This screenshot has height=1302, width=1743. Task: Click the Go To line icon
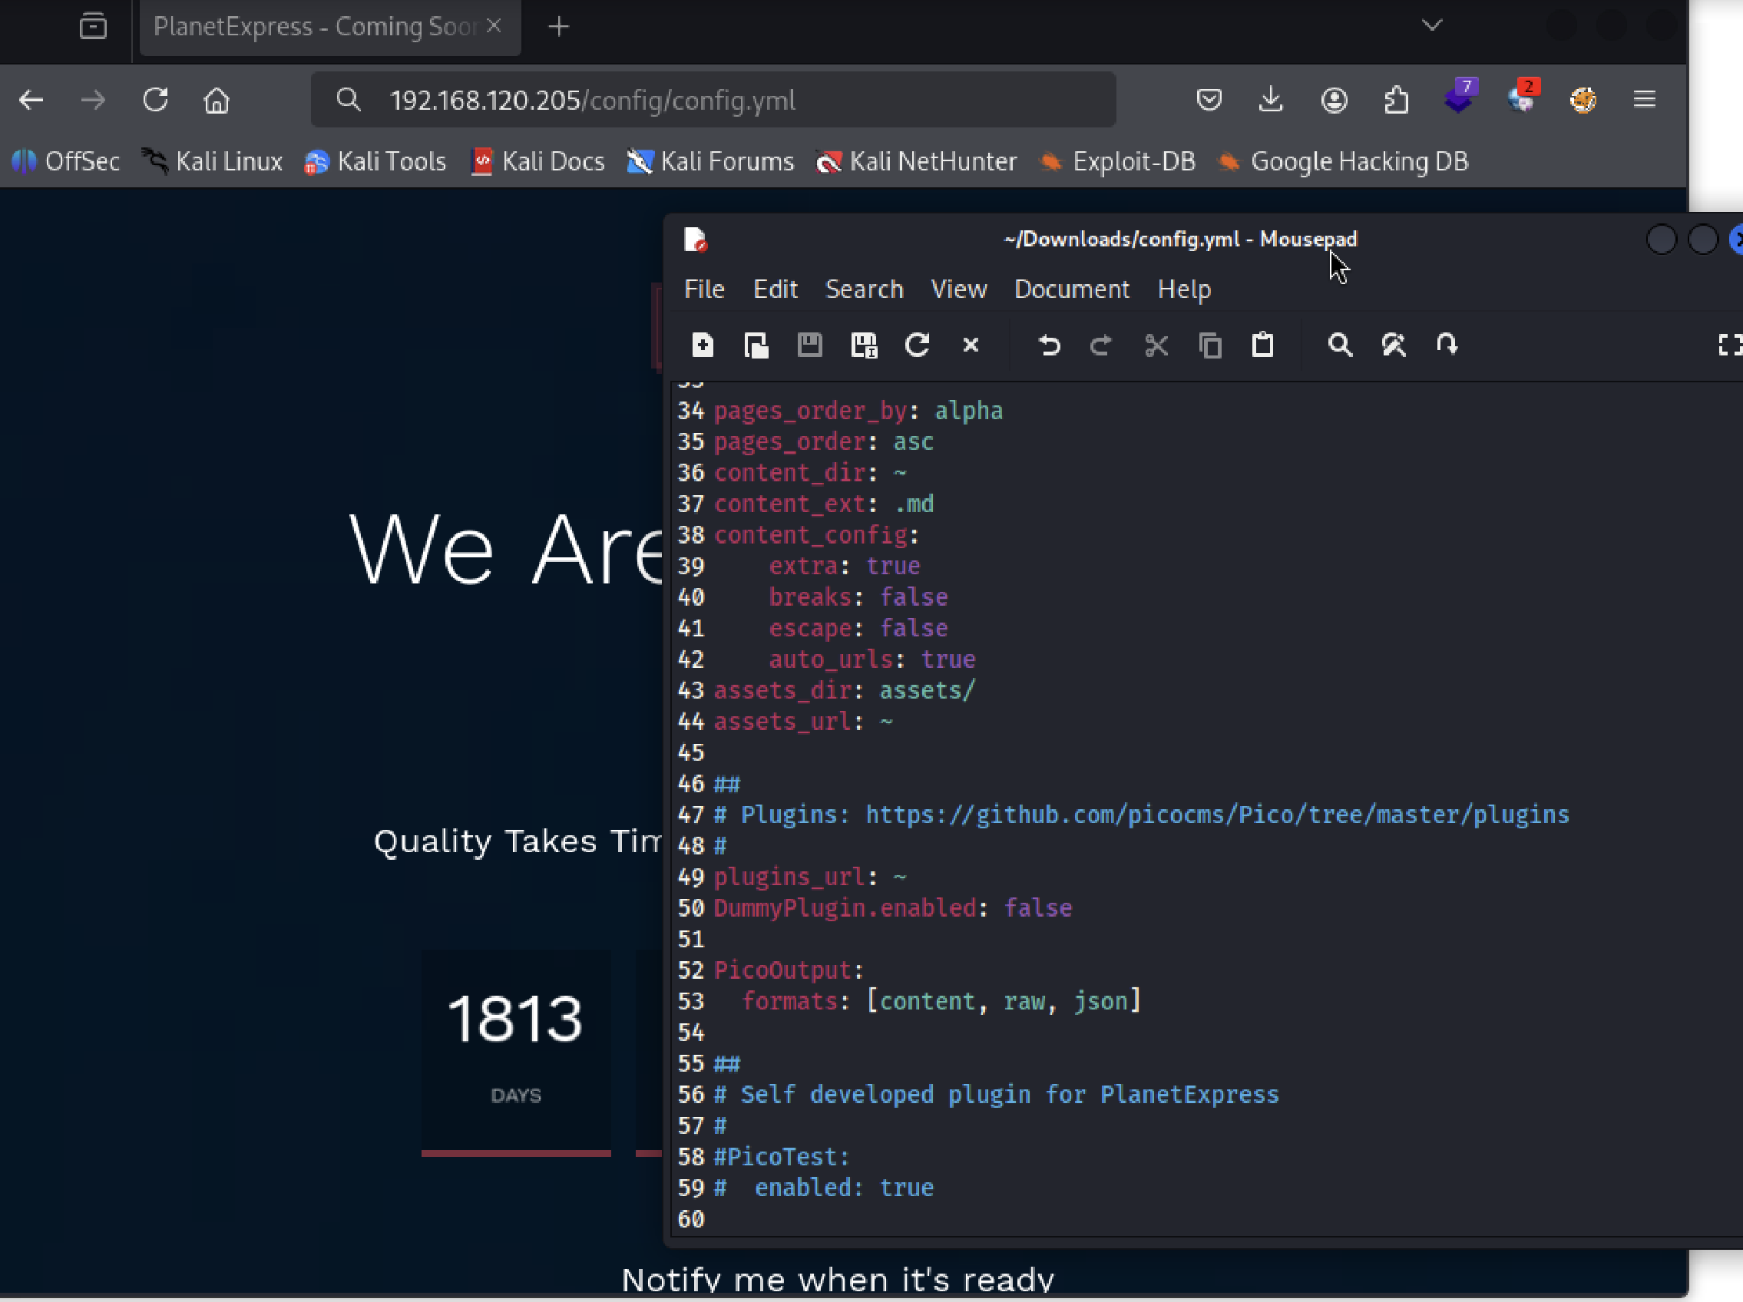tap(1447, 345)
